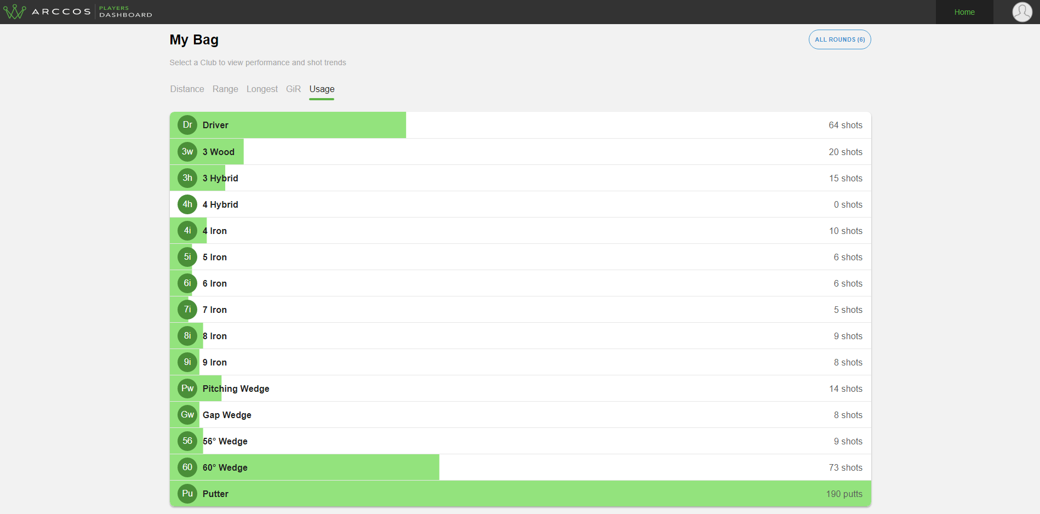Open the user profile avatar

1022,12
